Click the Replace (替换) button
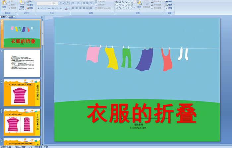Image resolution: width=232 pixels, height=148 pixels. (x=170, y=5)
